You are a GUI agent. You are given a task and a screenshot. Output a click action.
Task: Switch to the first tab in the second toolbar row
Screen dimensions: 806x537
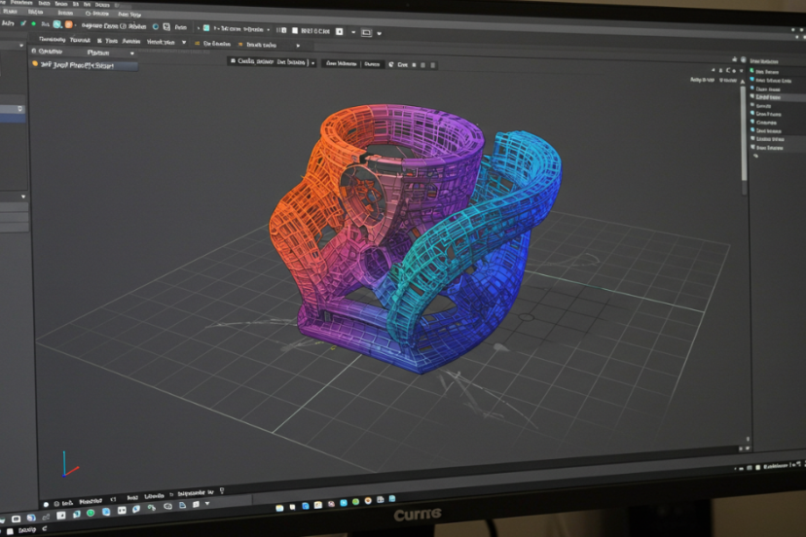point(51,40)
